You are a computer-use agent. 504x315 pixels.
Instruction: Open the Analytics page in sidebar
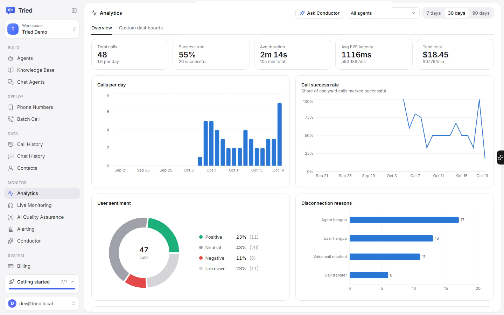pyautogui.click(x=42, y=193)
